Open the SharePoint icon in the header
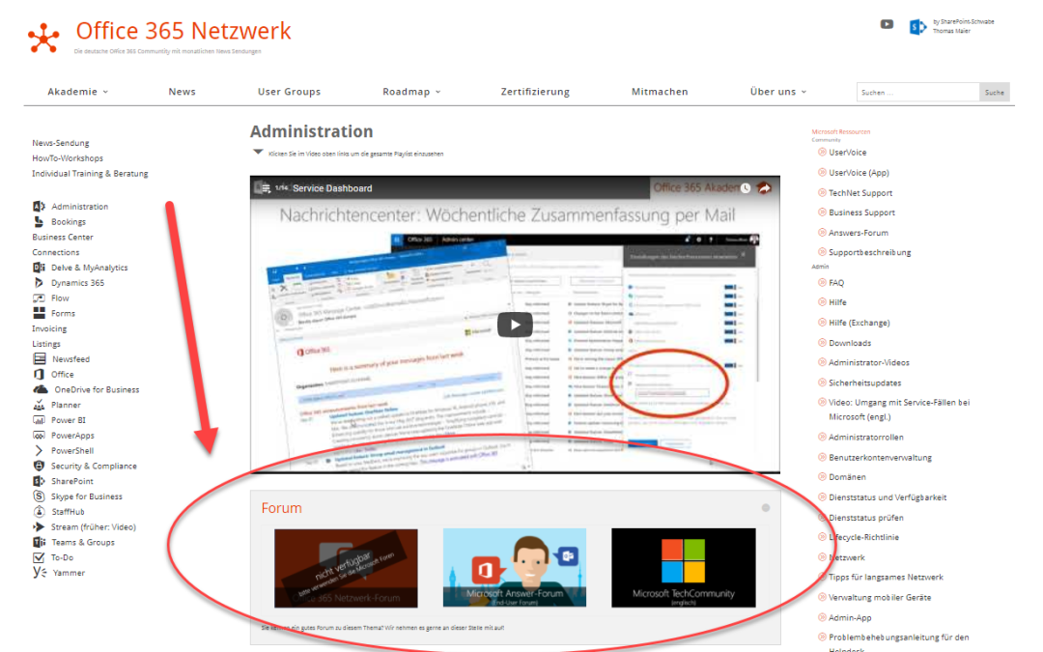 click(918, 27)
